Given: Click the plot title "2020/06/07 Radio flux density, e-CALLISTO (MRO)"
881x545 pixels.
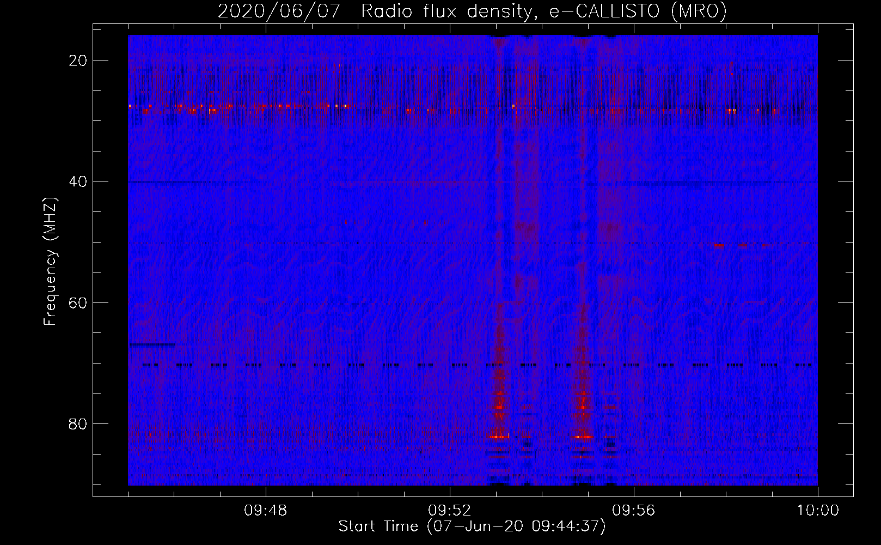Looking at the screenshot, I should pyautogui.click(x=472, y=11).
